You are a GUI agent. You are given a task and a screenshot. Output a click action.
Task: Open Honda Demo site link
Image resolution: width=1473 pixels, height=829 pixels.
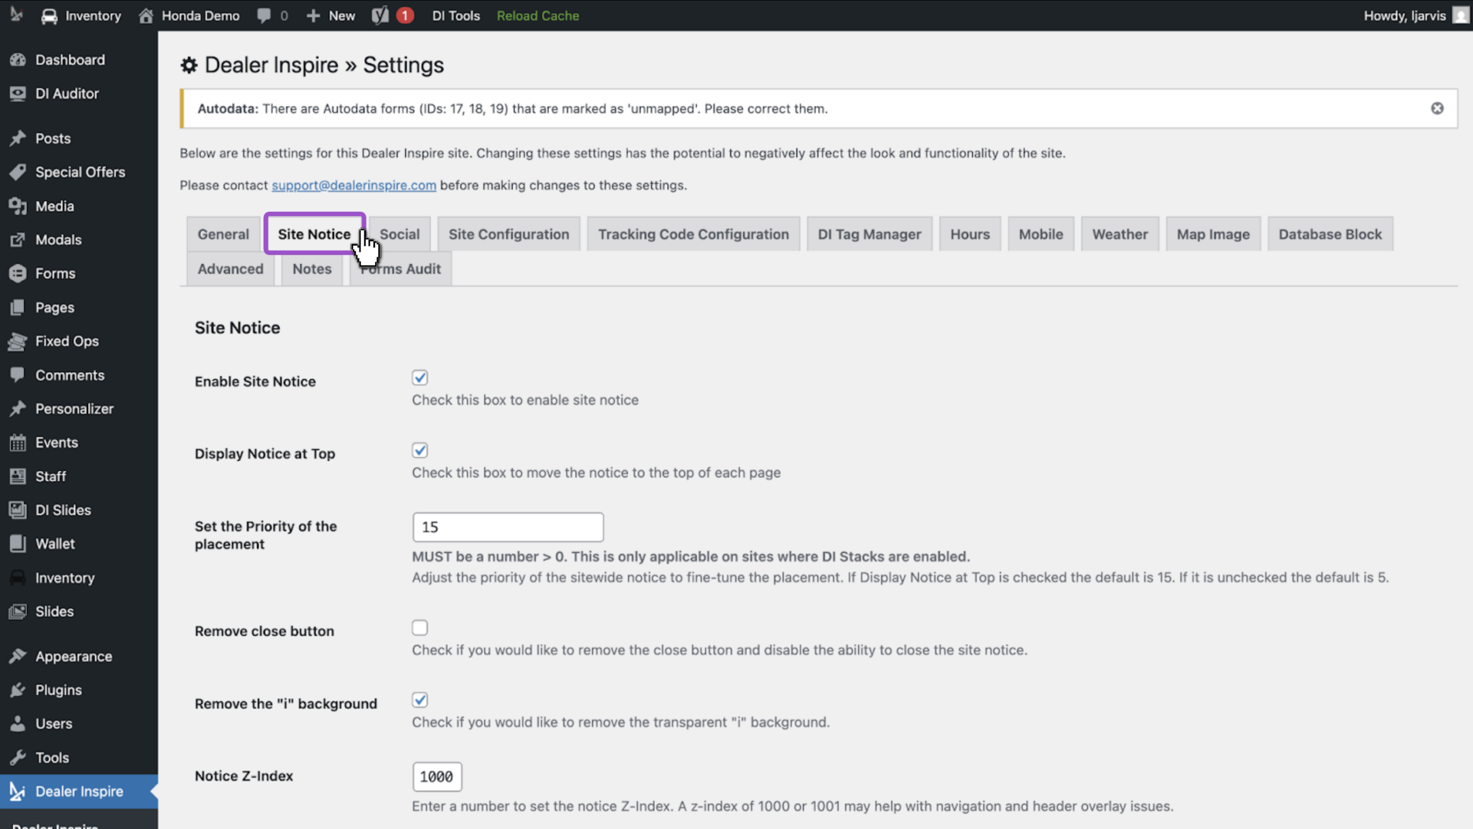[x=189, y=16]
